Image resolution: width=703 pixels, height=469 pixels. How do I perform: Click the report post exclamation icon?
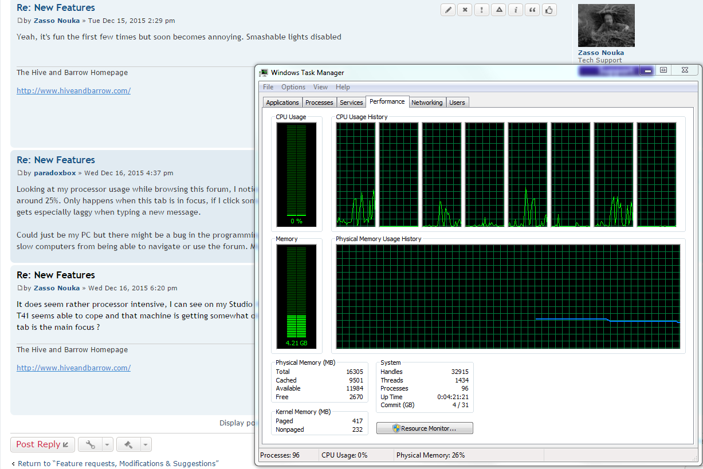tap(482, 10)
